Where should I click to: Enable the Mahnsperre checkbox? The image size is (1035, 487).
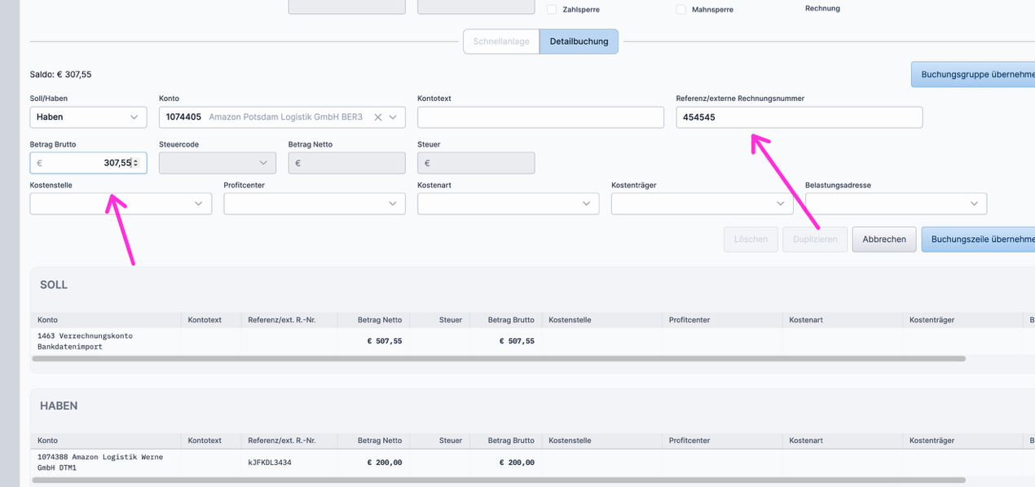coord(680,10)
